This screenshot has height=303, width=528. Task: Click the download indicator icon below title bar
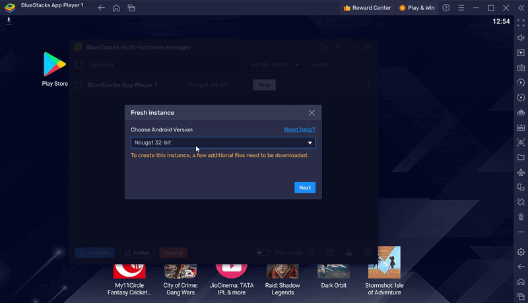pyautogui.click(x=9, y=21)
